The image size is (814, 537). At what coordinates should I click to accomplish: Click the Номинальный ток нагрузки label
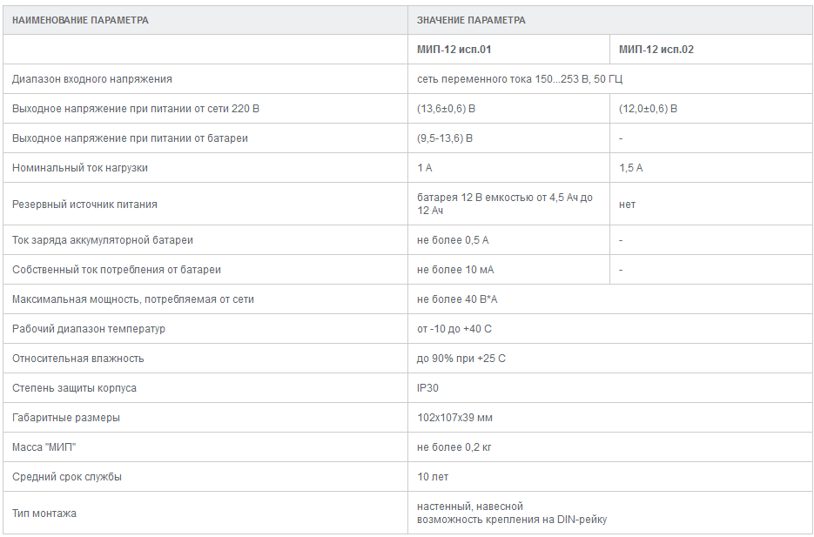pyautogui.click(x=80, y=168)
